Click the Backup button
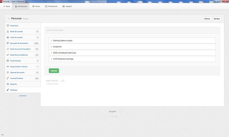Image resolution: width=229 pixels, height=137 pixels. pos(217,19)
